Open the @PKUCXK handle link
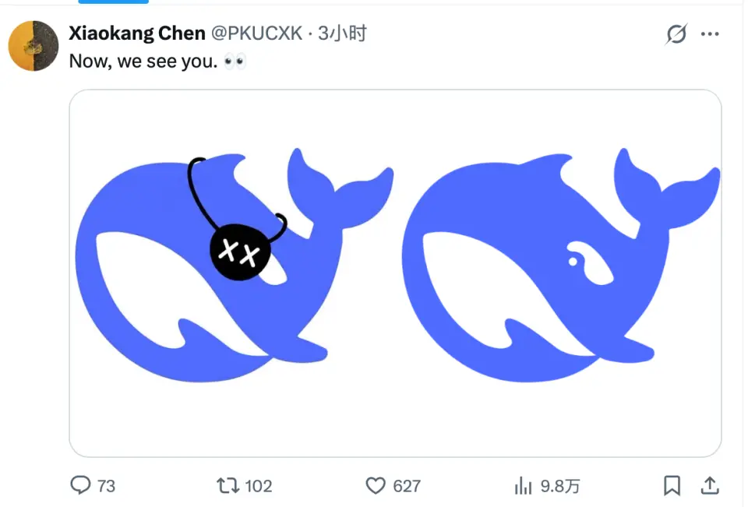The image size is (748, 507). [256, 33]
